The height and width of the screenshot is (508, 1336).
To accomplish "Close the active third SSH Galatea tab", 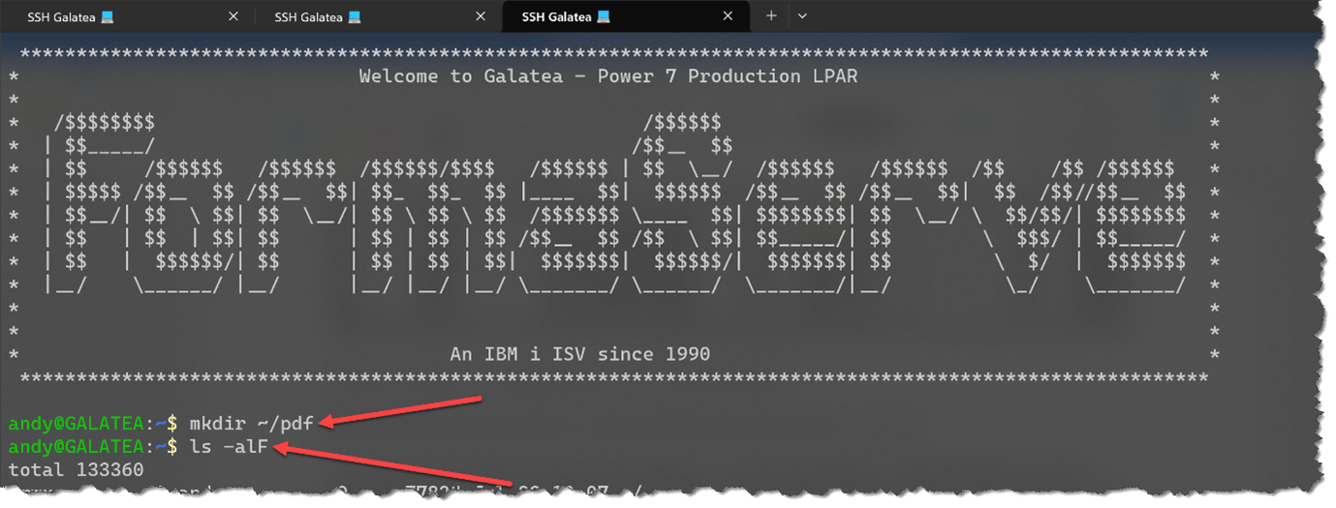I will (728, 16).
